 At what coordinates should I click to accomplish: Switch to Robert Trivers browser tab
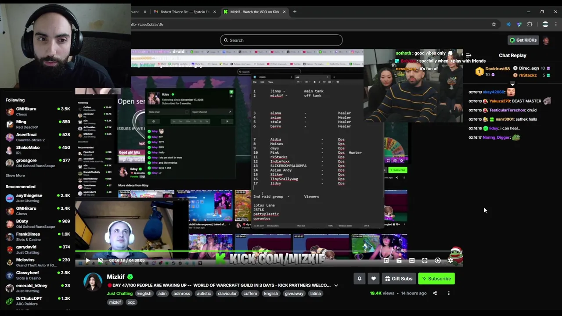[x=184, y=12]
